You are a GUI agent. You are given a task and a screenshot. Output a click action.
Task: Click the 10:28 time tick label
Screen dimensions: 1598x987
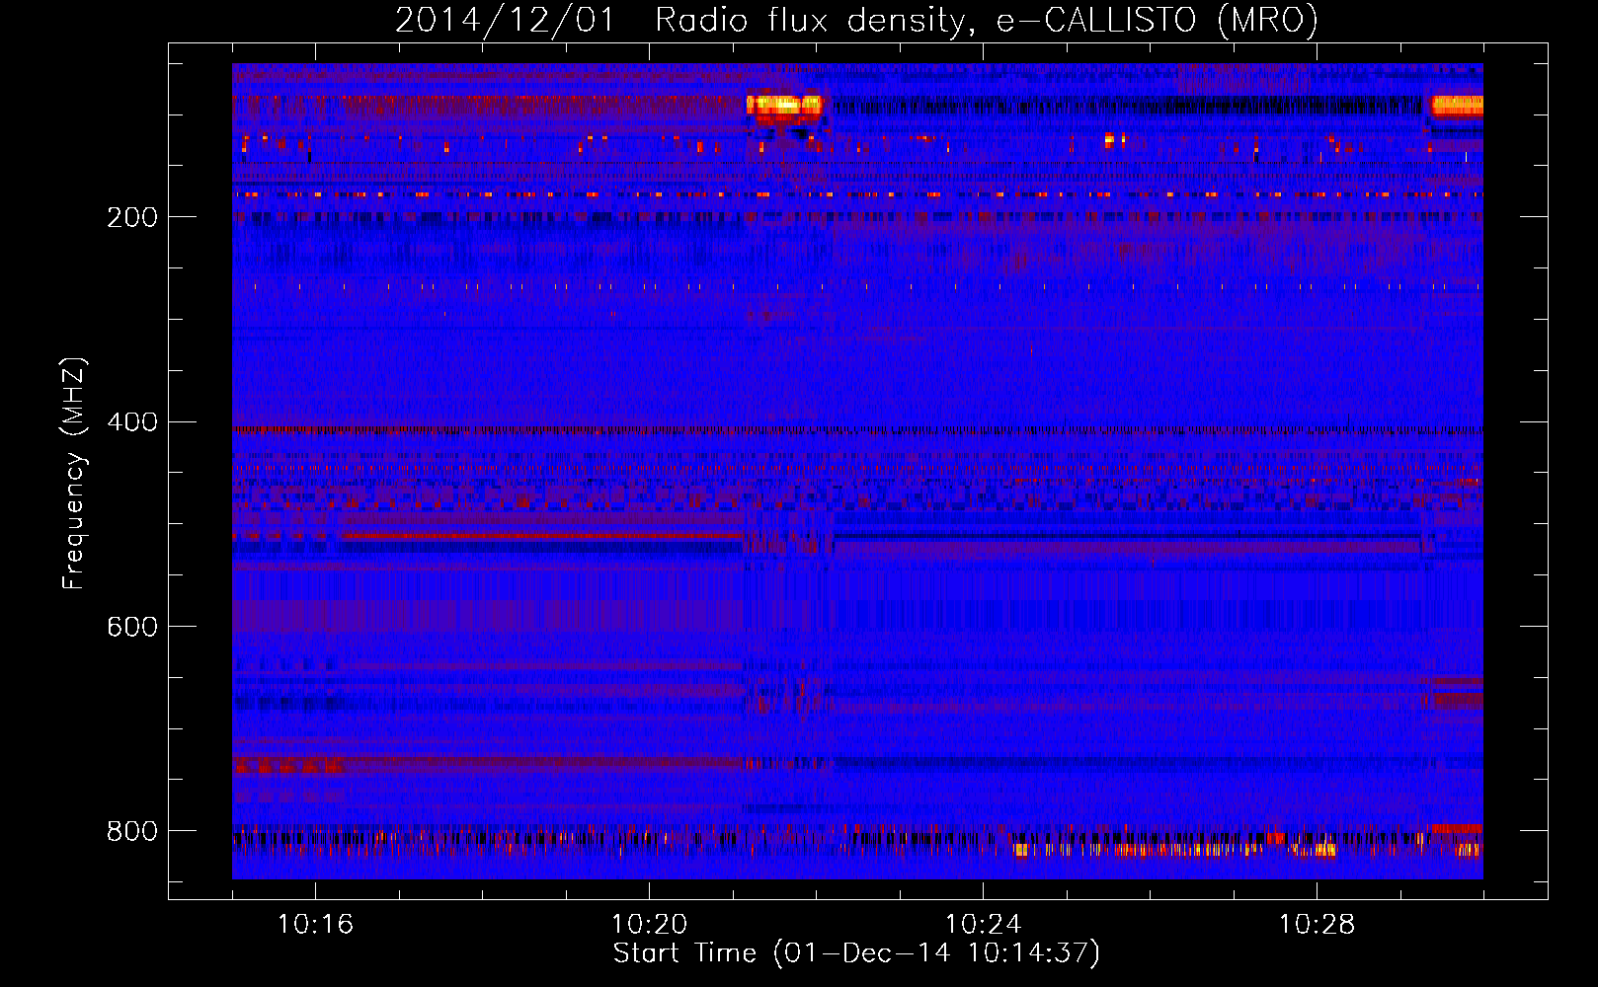(1317, 924)
